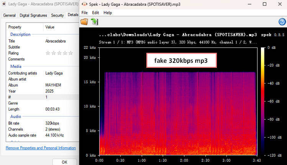Screen dimensions: 287x165
Task: Click Bit rate value 320kbps
Action: [52, 123]
